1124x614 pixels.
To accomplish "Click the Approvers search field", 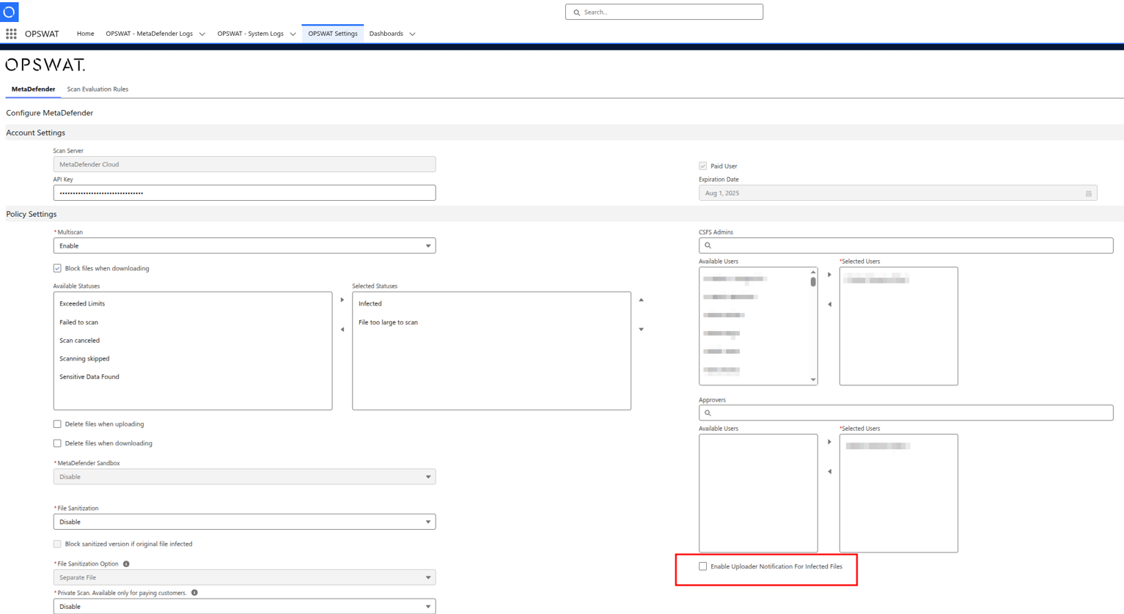I will 906,413.
